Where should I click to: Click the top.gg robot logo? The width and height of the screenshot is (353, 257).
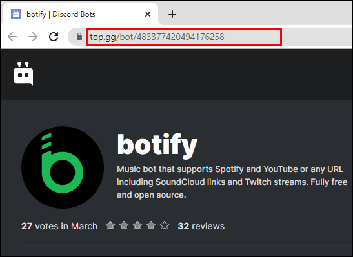coord(23,73)
